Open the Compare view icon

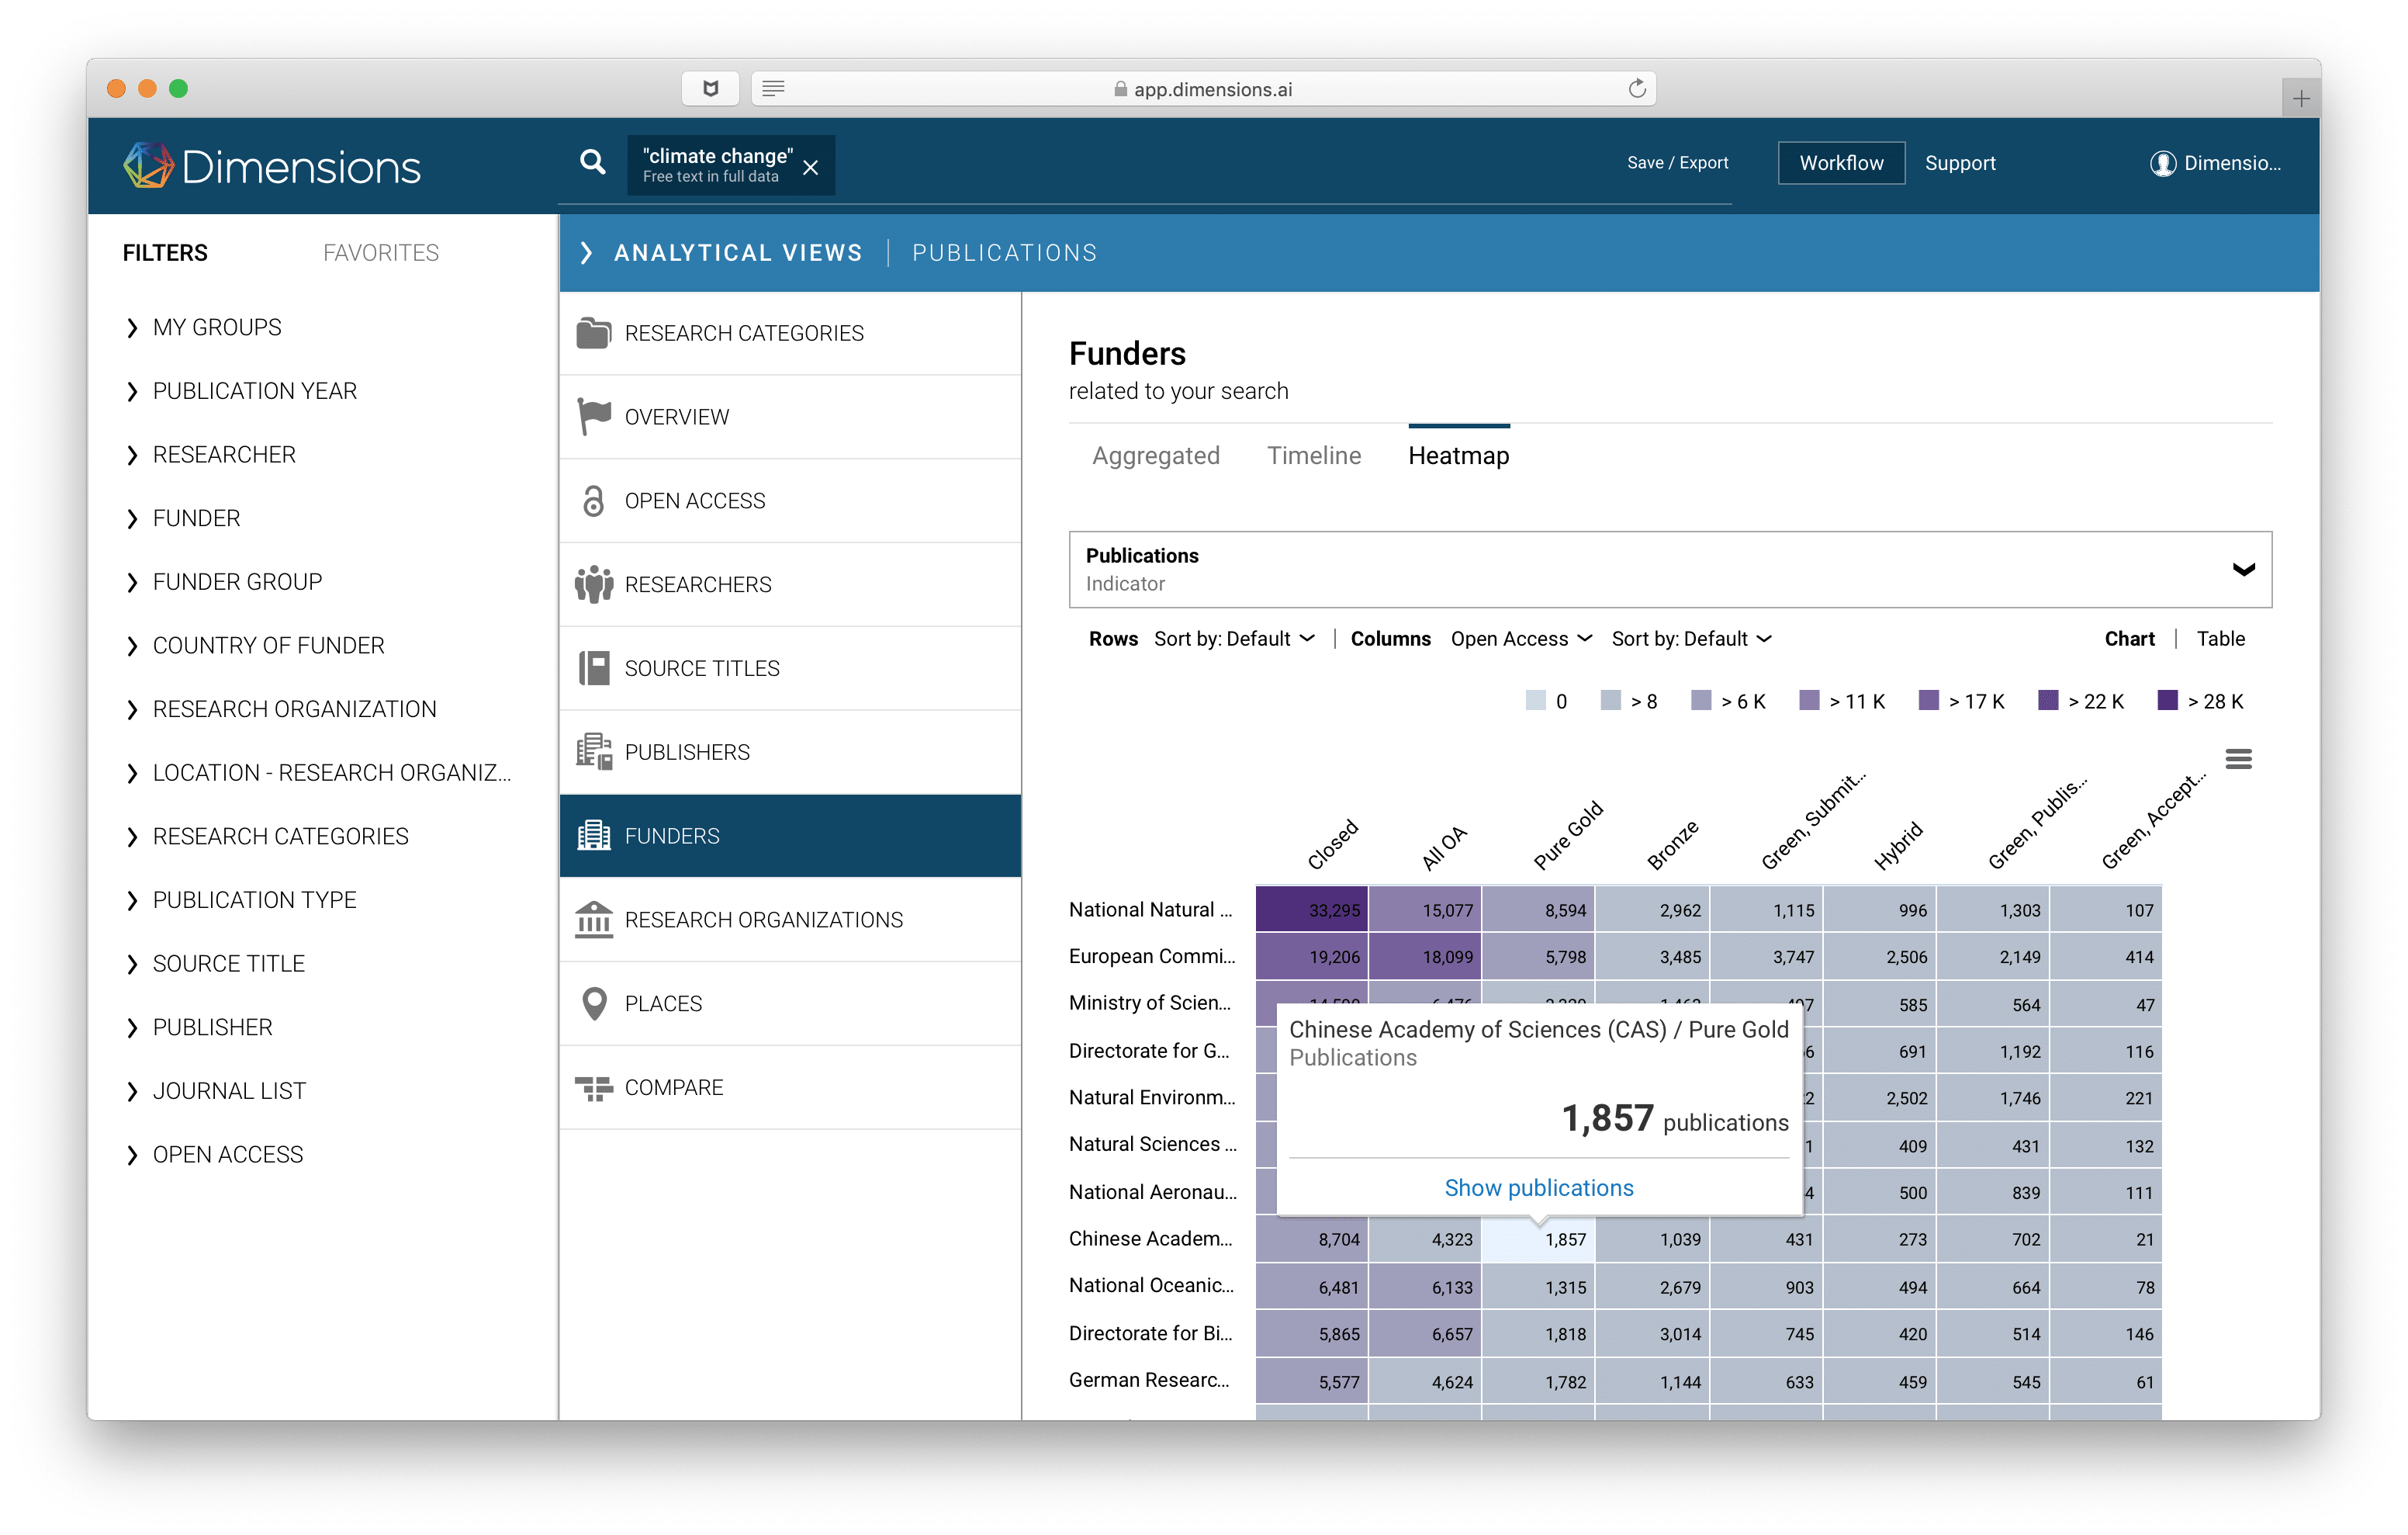click(x=594, y=1086)
